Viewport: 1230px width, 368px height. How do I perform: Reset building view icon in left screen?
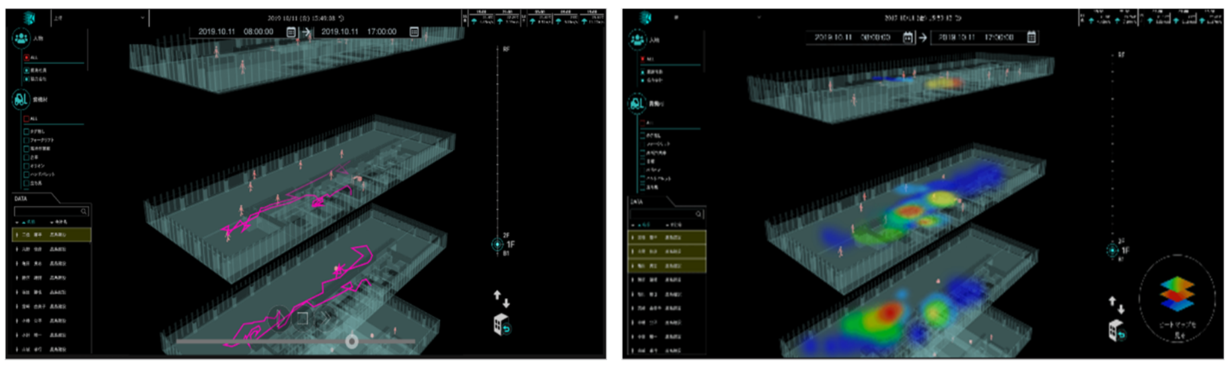[x=502, y=324]
